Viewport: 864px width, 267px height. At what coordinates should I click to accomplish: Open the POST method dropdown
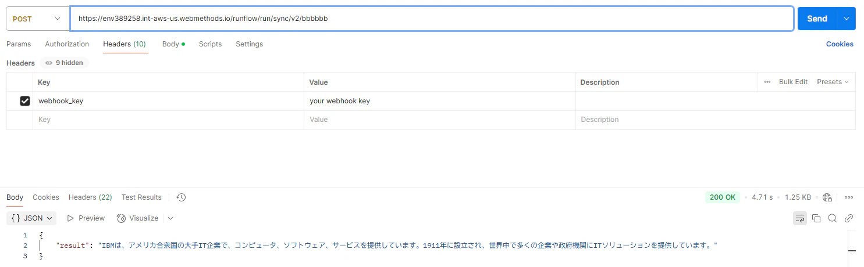coord(37,19)
